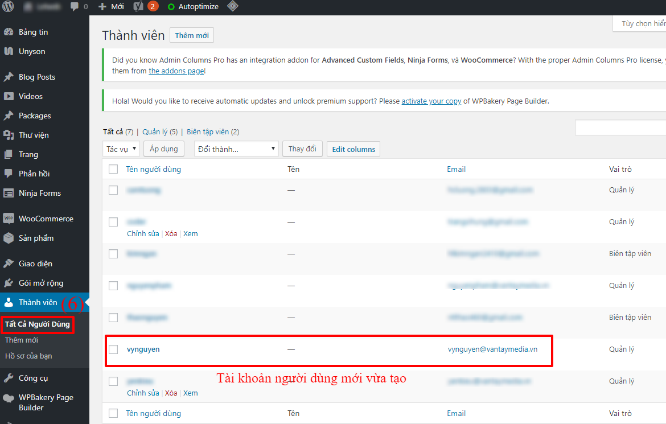Click the Thay đổi button
Screen dimensions: 666x424
302,149
